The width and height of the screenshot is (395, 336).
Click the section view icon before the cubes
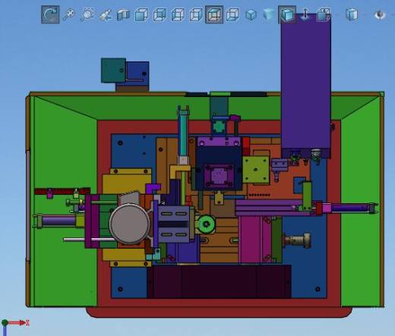point(123,14)
